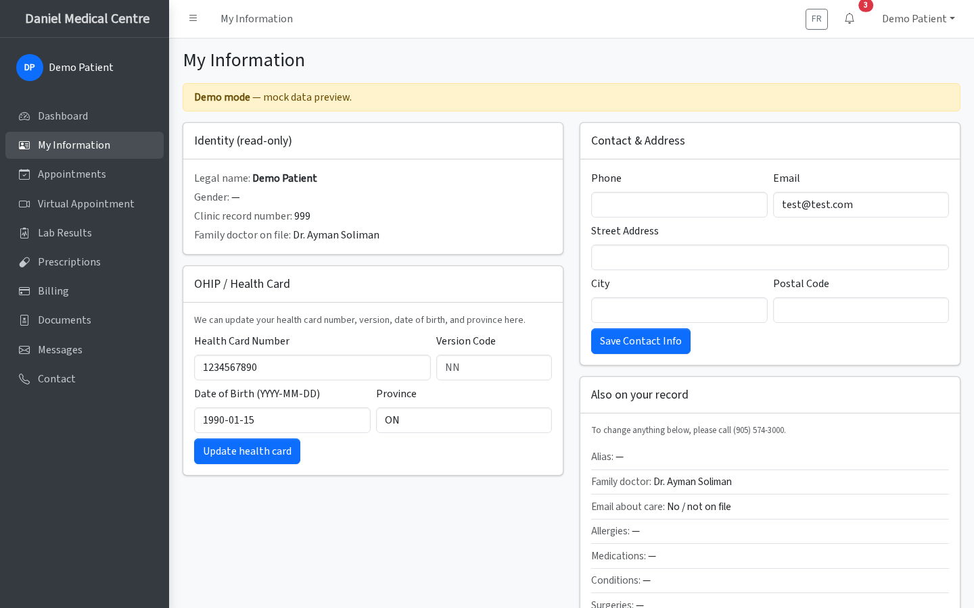
Task: Click the My Information ID card icon
Action: click(x=24, y=145)
